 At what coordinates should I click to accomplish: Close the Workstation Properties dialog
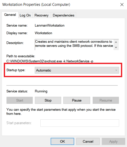click(x=122, y=5)
